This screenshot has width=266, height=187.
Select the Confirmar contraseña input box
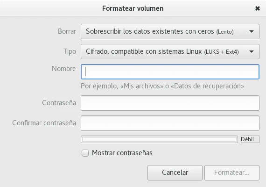tap(170, 123)
